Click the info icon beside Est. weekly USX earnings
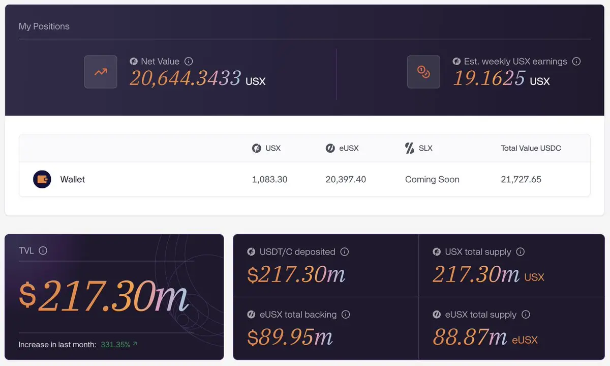The width and height of the screenshot is (610, 366). 576,62
